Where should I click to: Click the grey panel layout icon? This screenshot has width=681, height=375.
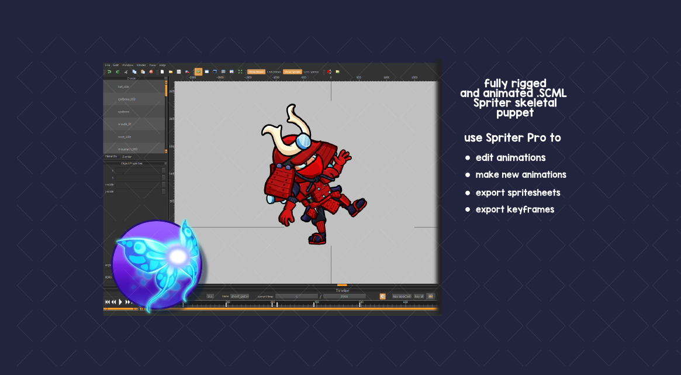click(223, 72)
